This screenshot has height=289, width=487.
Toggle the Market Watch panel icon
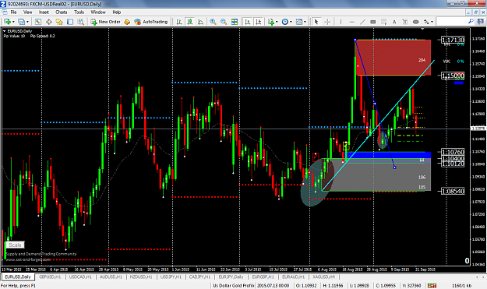pyautogui.click(x=38, y=22)
